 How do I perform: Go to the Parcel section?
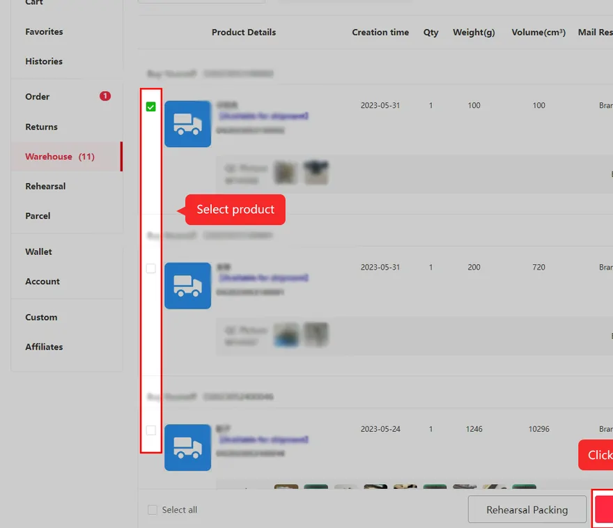click(38, 216)
